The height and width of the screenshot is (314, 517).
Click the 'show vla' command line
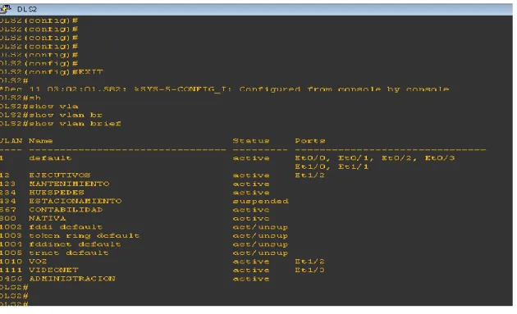click(39, 107)
